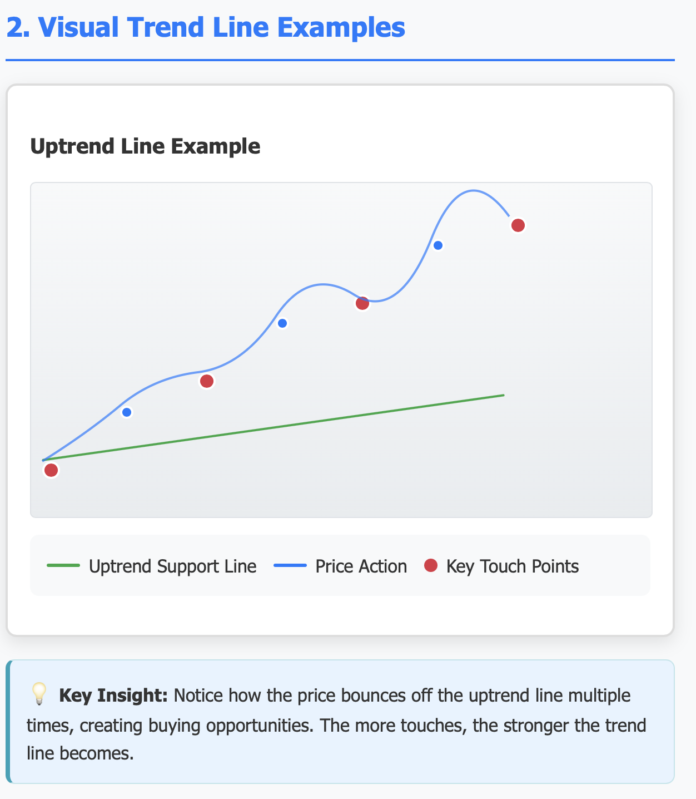Viewport: 696px width, 799px height.
Task: Toggle the Price Action legend label
Action: click(x=361, y=566)
